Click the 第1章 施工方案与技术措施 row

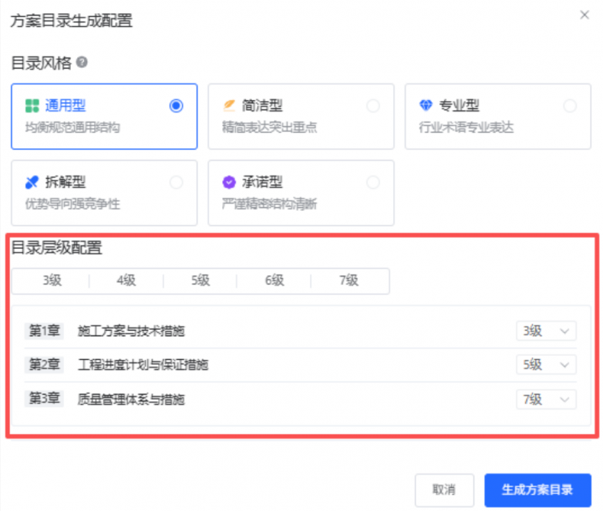coord(300,331)
